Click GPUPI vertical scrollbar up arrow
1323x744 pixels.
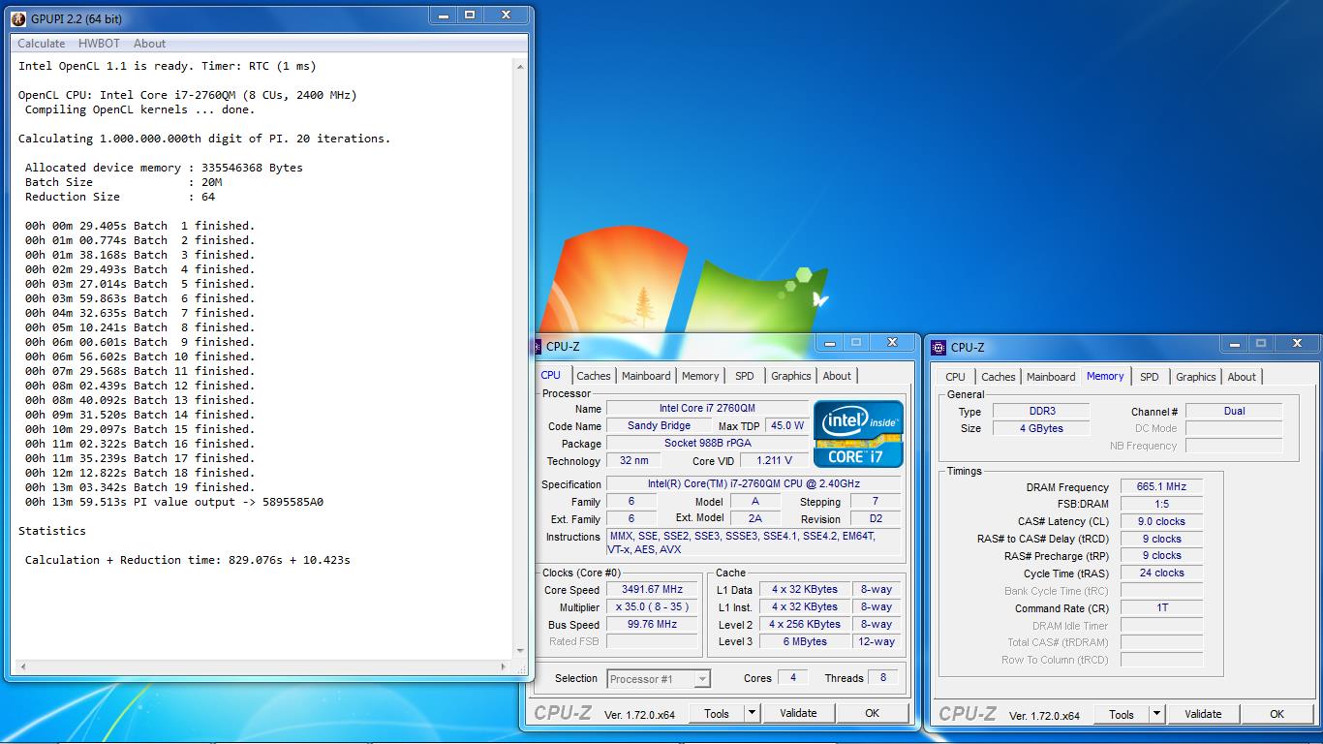(x=520, y=67)
